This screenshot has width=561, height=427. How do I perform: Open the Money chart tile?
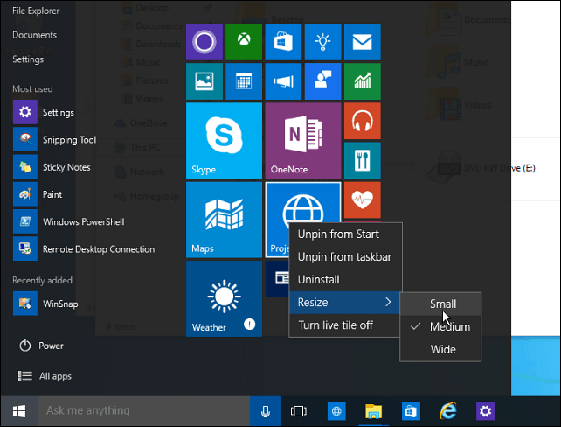tap(363, 81)
